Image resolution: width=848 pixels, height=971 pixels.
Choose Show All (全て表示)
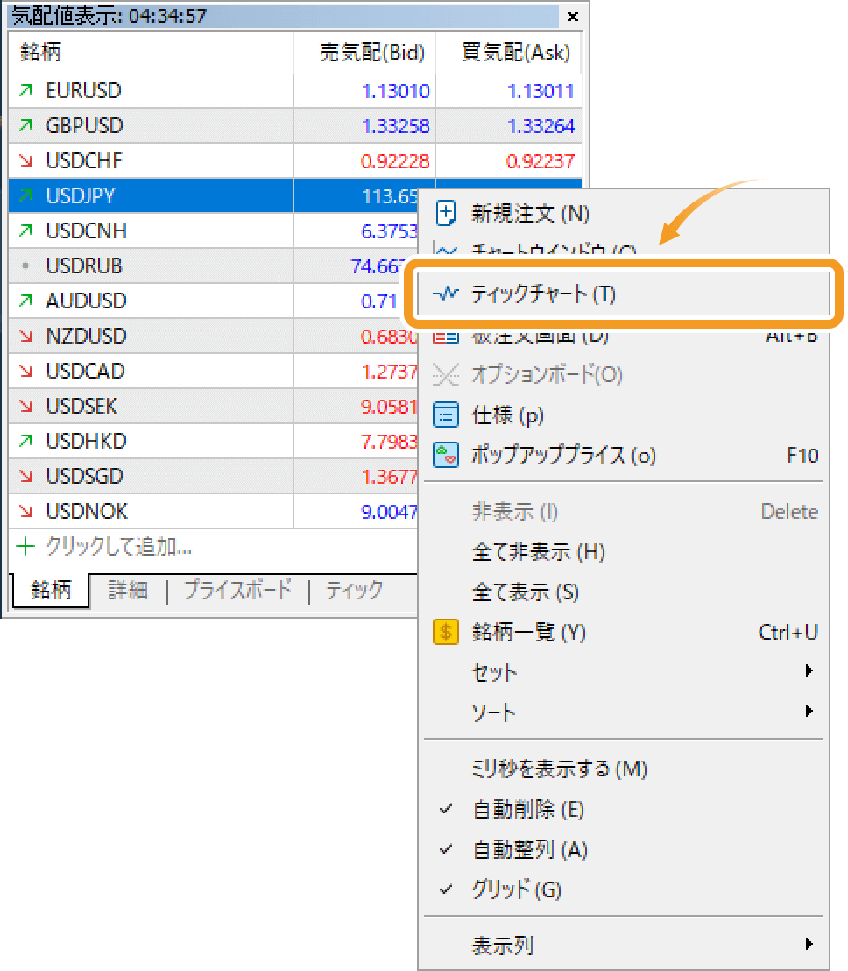(624, 592)
